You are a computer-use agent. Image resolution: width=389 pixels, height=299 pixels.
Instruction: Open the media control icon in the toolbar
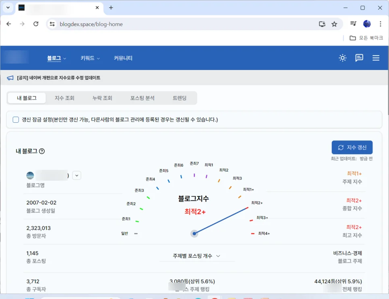coord(353,24)
